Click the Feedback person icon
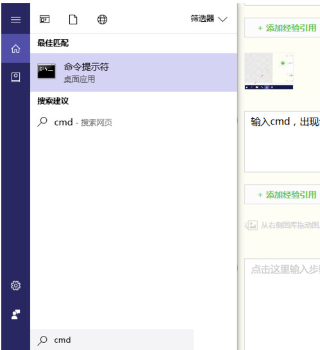Viewport: 320px width, 350px height. (x=15, y=314)
